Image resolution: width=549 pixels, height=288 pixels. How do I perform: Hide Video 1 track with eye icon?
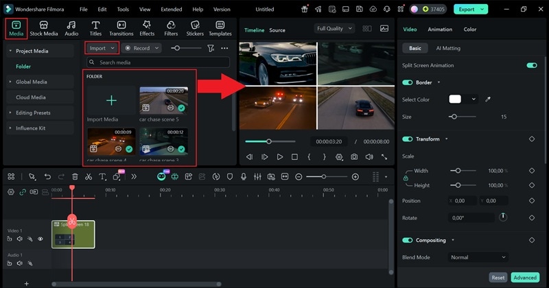[40, 239]
